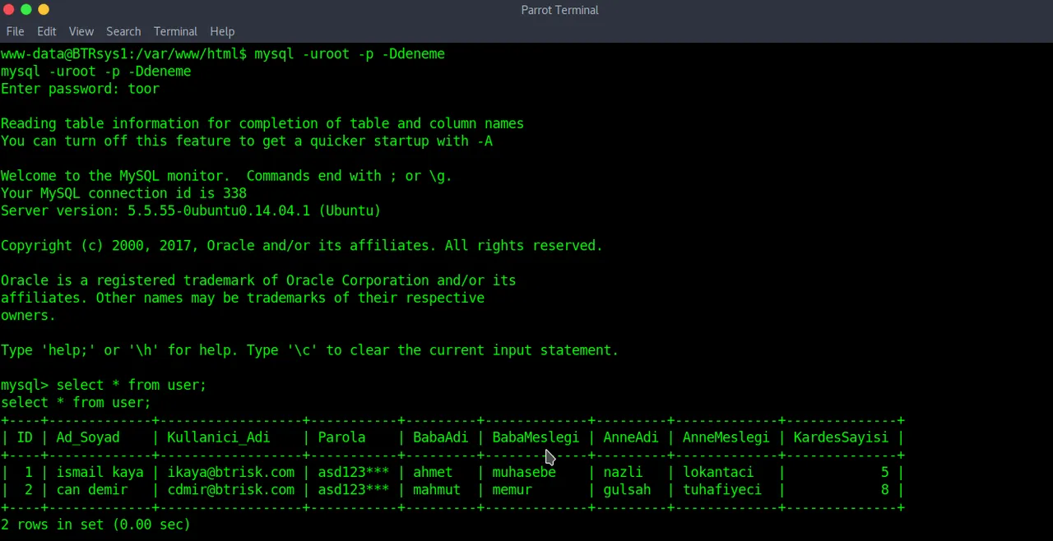The image size is (1053, 541).
Task: Click the 'Server version: 5.5.55' line
Action: click(x=191, y=210)
